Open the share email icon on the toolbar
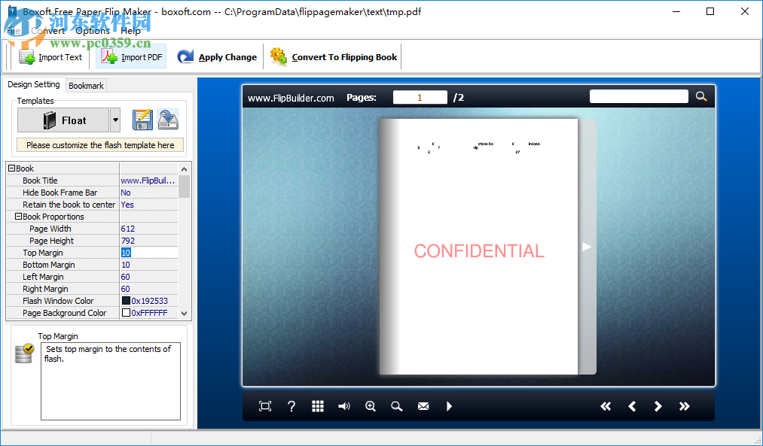Screen dimensions: 763x446 (x=423, y=406)
